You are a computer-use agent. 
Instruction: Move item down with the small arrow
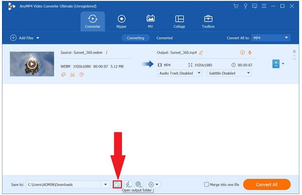294,59
